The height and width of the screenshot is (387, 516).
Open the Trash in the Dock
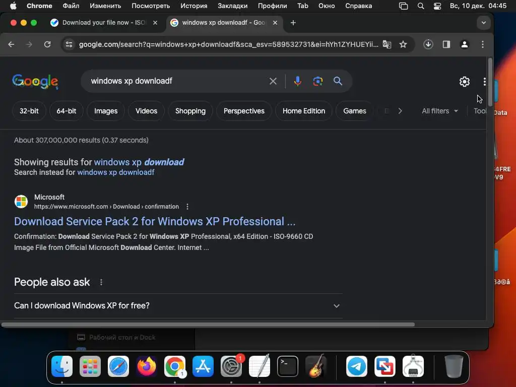tap(454, 366)
